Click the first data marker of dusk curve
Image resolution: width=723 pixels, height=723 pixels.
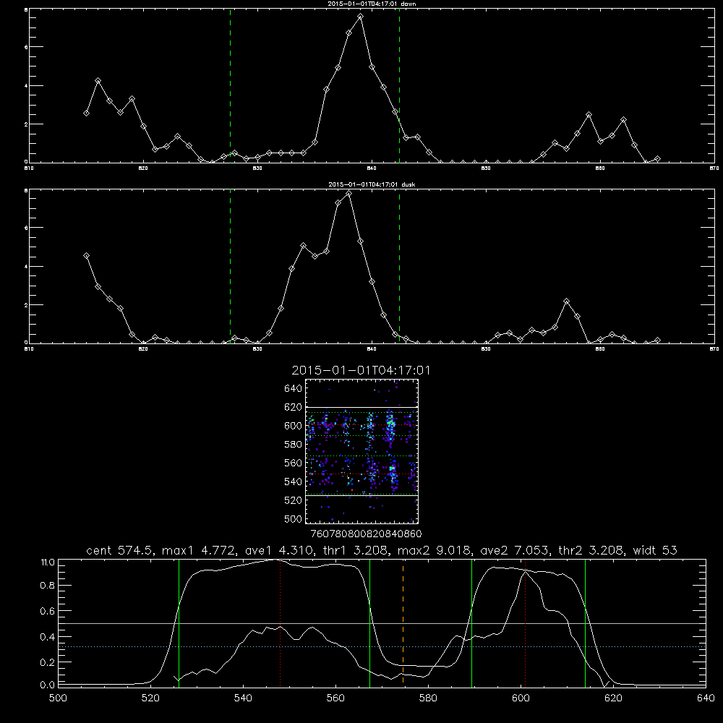click(x=86, y=255)
